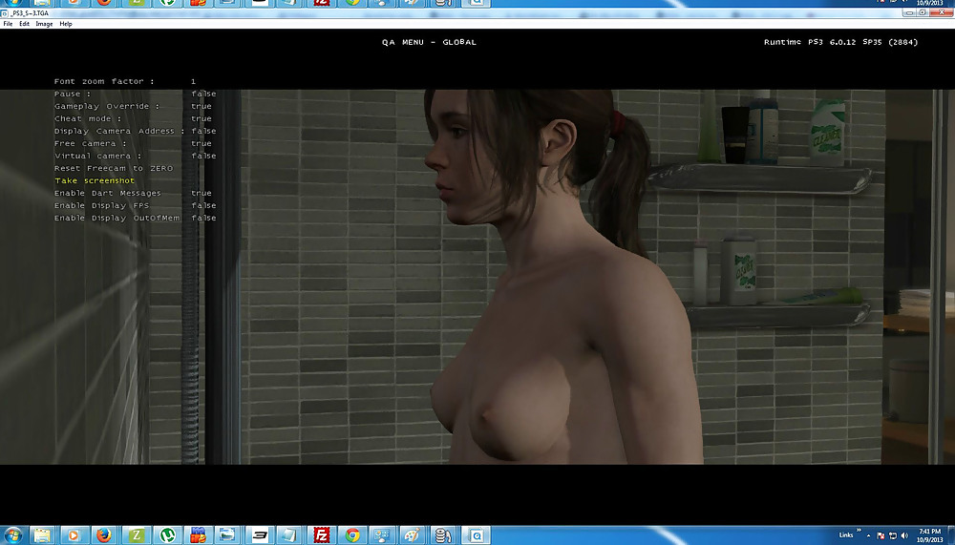Expand the Links toolbar chevron
This screenshot has width=955, height=545.
[859, 531]
